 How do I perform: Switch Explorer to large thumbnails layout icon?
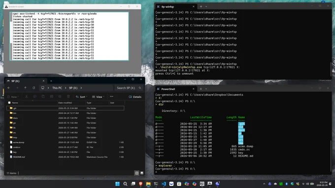coord(142,173)
